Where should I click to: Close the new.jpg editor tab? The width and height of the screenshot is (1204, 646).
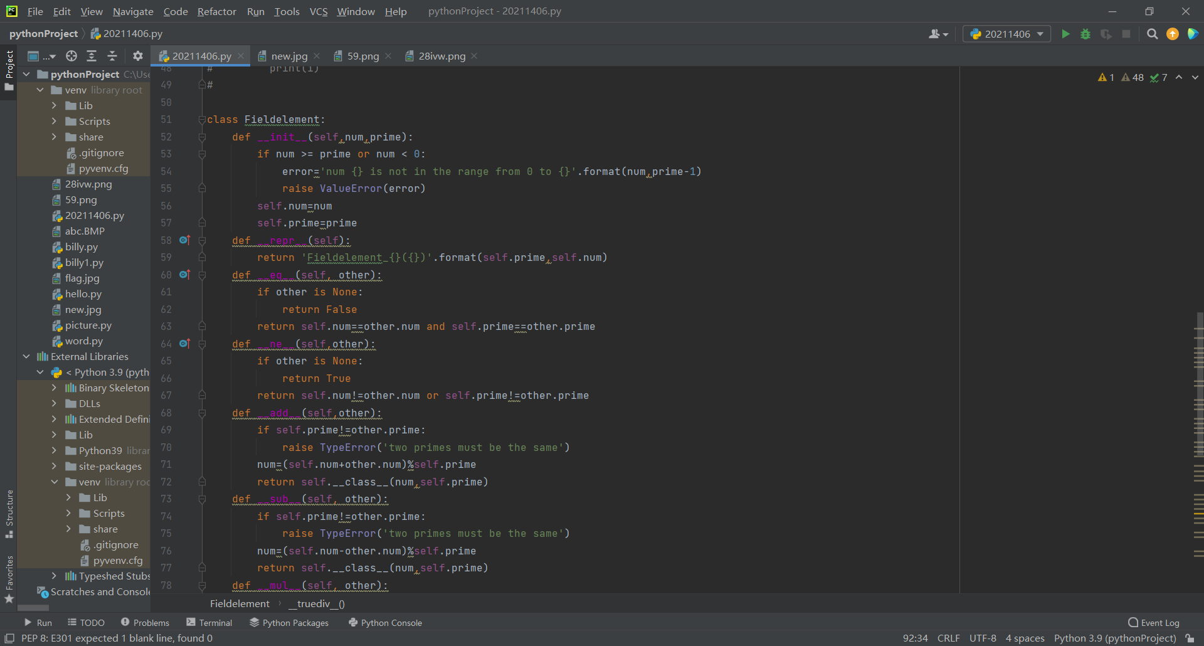(x=317, y=56)
